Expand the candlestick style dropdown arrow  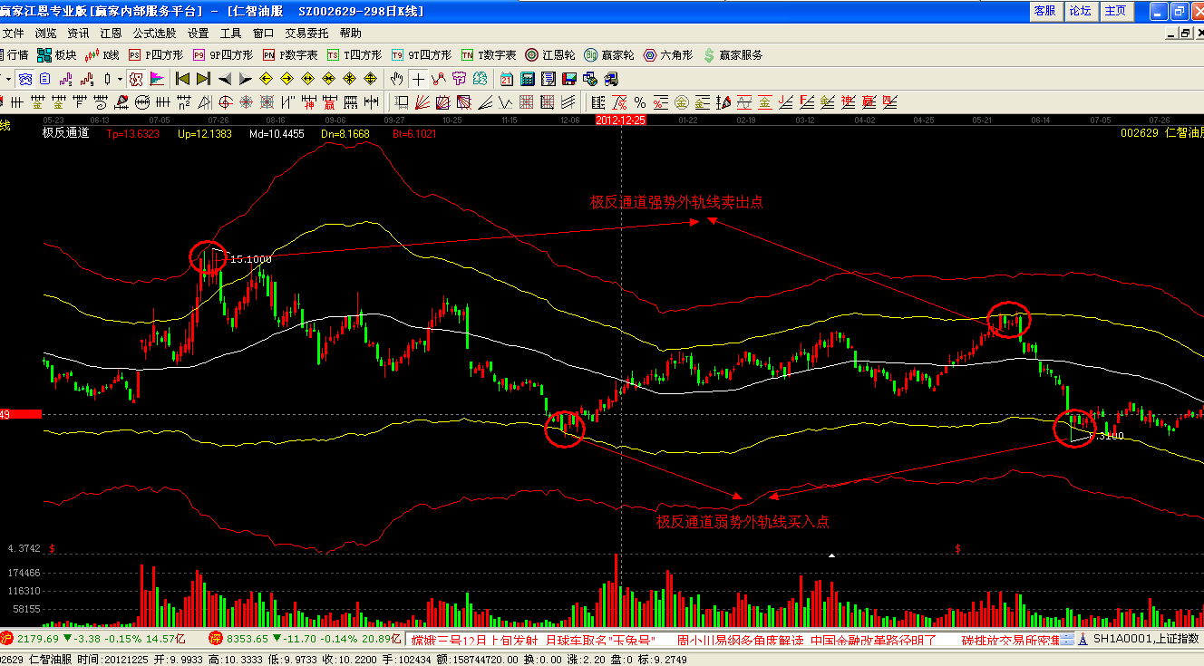pos(120,79)
